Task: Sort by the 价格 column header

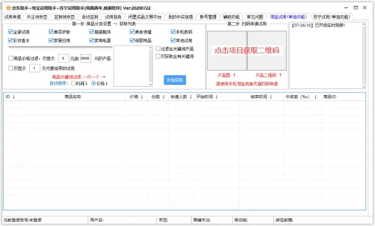Action: click(136, 97)
